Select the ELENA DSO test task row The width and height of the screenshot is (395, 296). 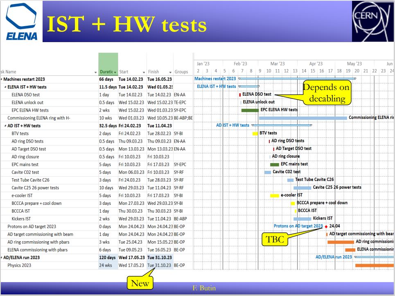click(x=97, y=95)
